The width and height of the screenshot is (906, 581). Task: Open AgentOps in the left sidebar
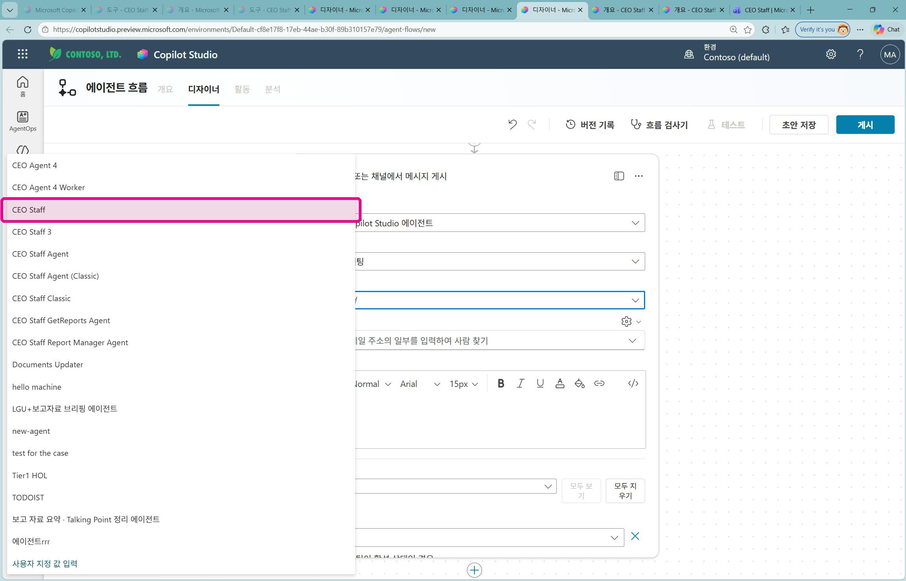tap(23, 121)
